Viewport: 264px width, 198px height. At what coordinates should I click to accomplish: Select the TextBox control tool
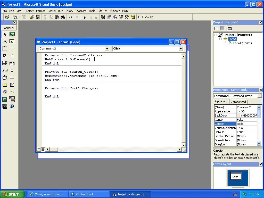point(12,42)
